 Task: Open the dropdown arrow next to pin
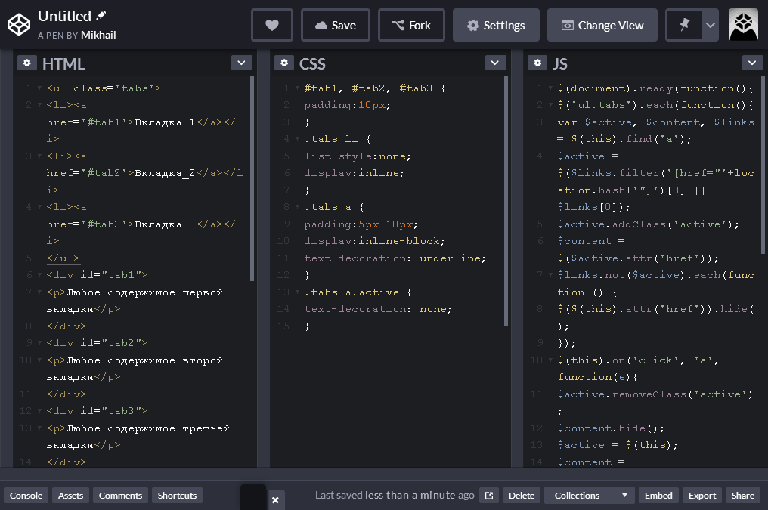coord(711,25)
